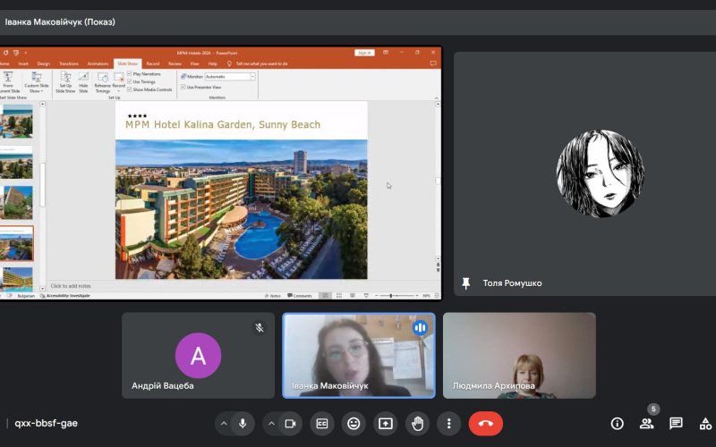The image size is (716, 447).
Task: Click muted mic icon on Андрій Вацеба tile
Action: pyautogui.click(x=260, y=327)
